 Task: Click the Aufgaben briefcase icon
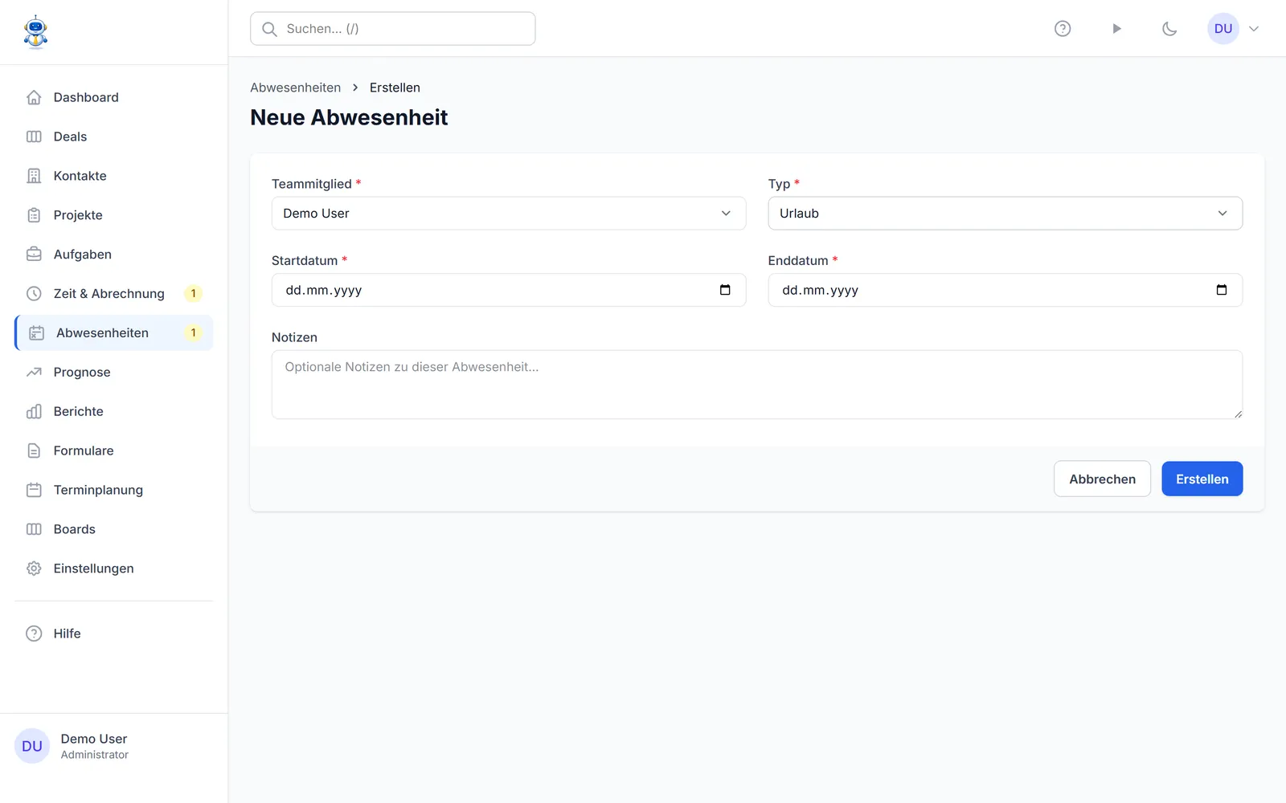pos(34,255)
